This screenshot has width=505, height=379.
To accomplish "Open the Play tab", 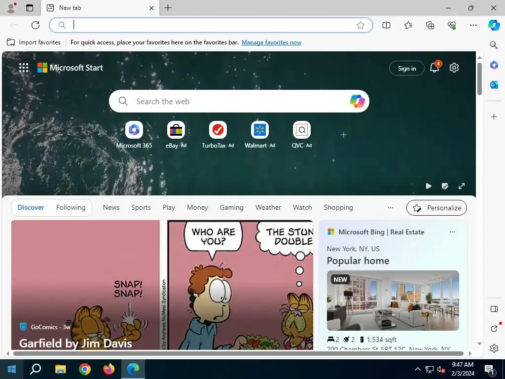I will point(169,208).
